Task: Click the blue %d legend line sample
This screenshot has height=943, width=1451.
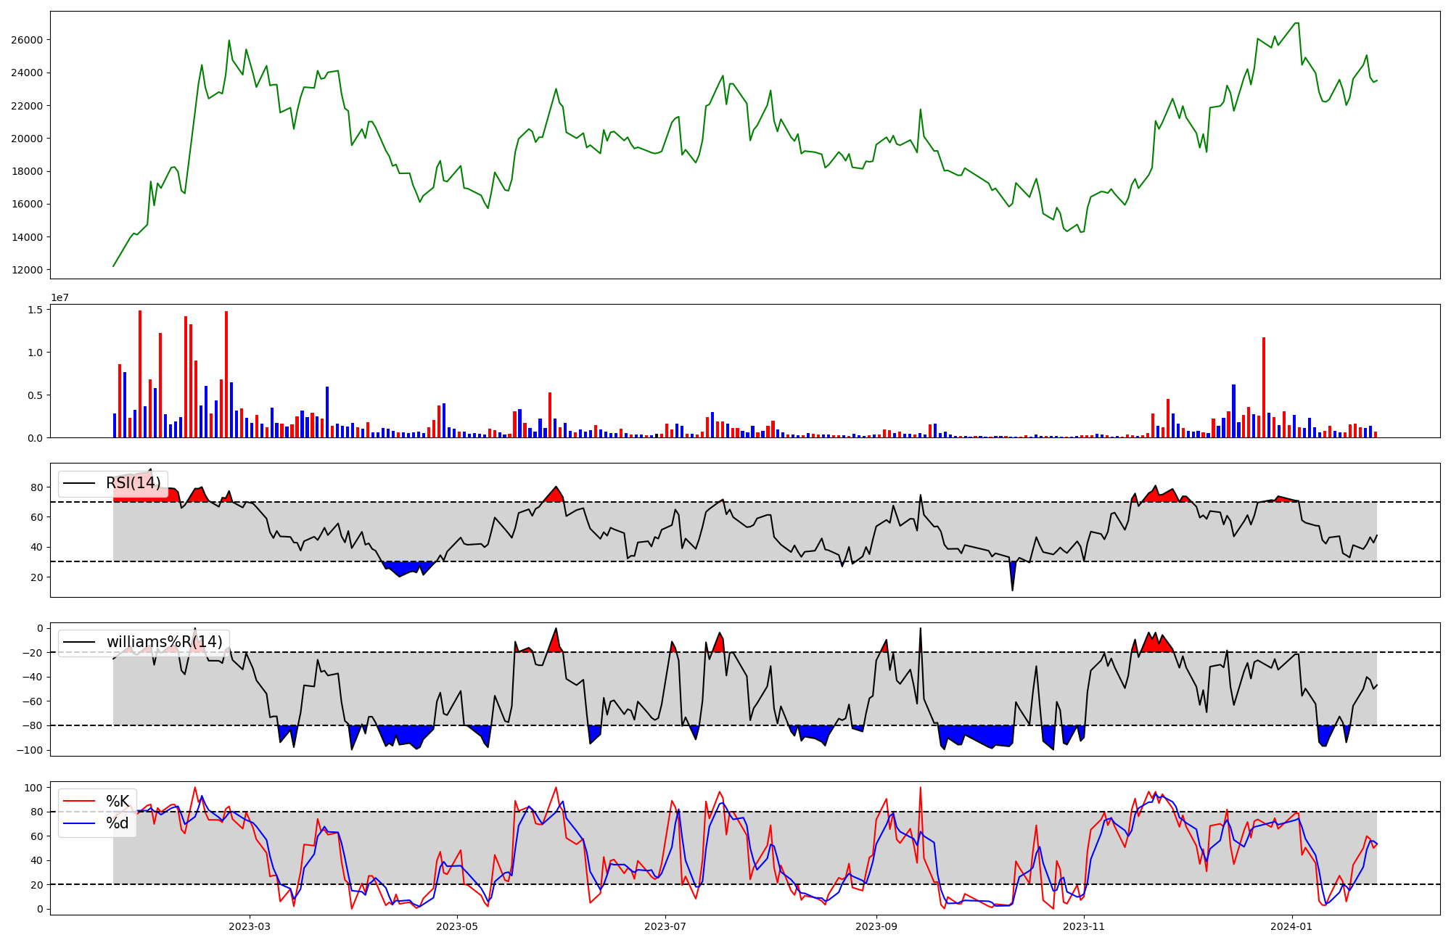Action: (79, 823)
